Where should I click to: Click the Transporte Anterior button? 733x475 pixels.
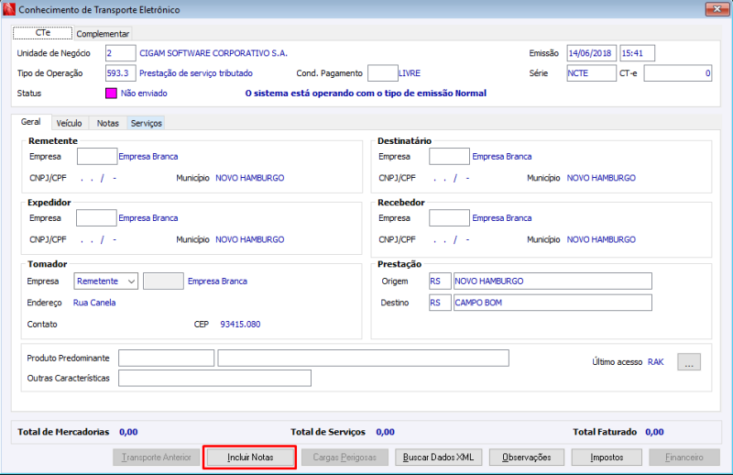156,458
